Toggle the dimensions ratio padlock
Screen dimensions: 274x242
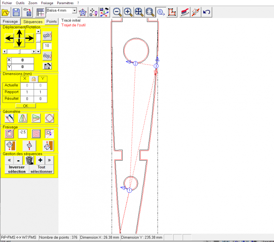[x=34, y=79]
